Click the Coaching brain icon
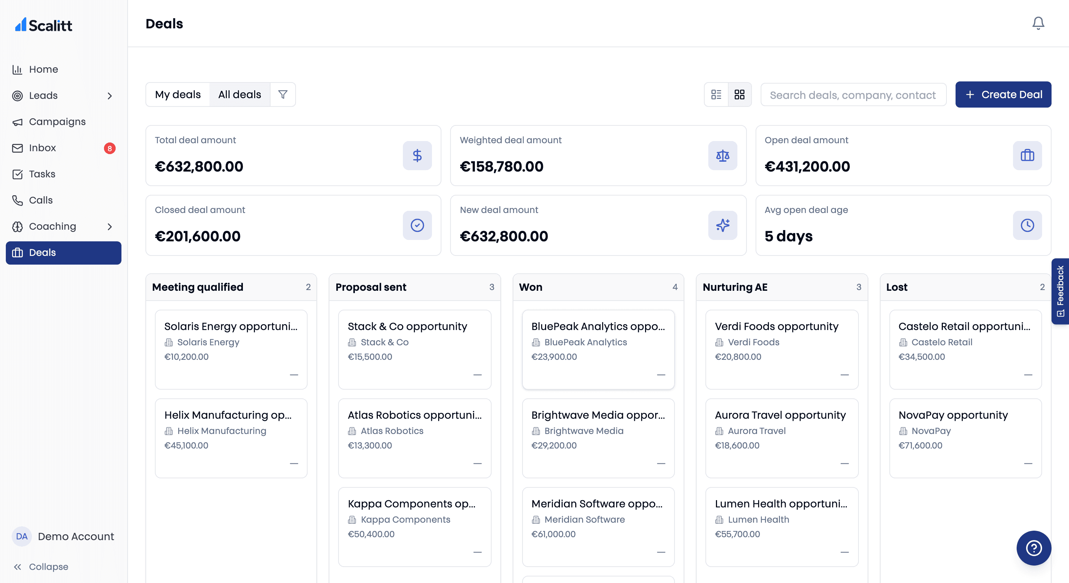The image size is (1069, 583). (x=17, y=226)
